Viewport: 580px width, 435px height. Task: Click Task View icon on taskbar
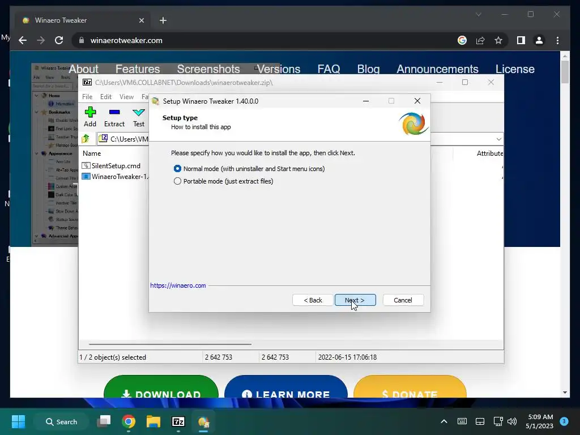tap(104, 421)
